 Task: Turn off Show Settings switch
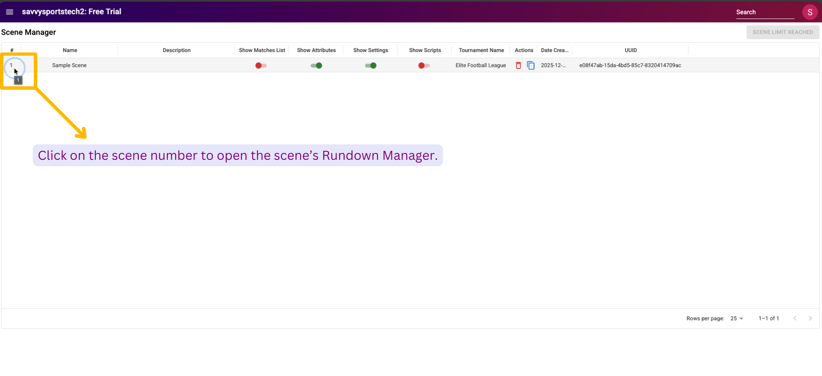(x=370, y=65)
